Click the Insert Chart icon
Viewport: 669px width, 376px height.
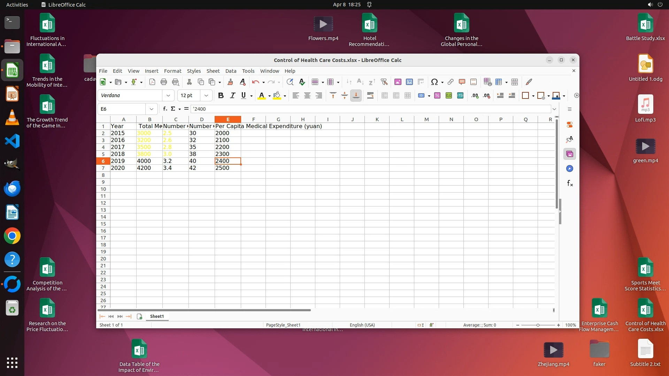pos(409,82)
